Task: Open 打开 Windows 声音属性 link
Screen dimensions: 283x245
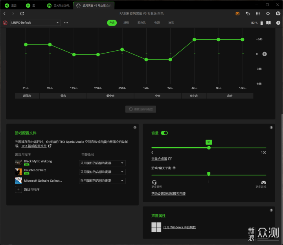Action: point(180,227)
